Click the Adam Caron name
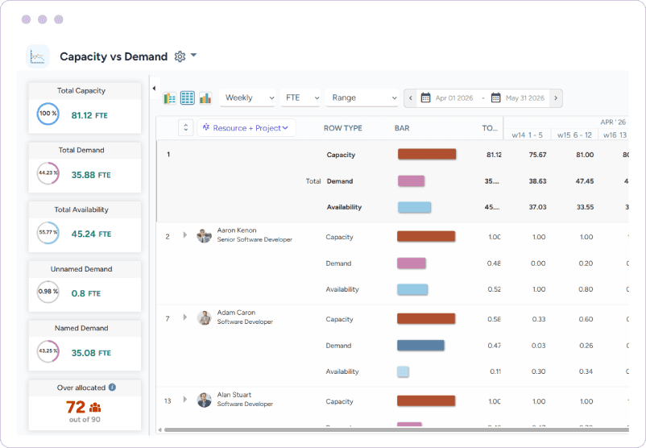 pyautogui.click(x=236, y=313)
